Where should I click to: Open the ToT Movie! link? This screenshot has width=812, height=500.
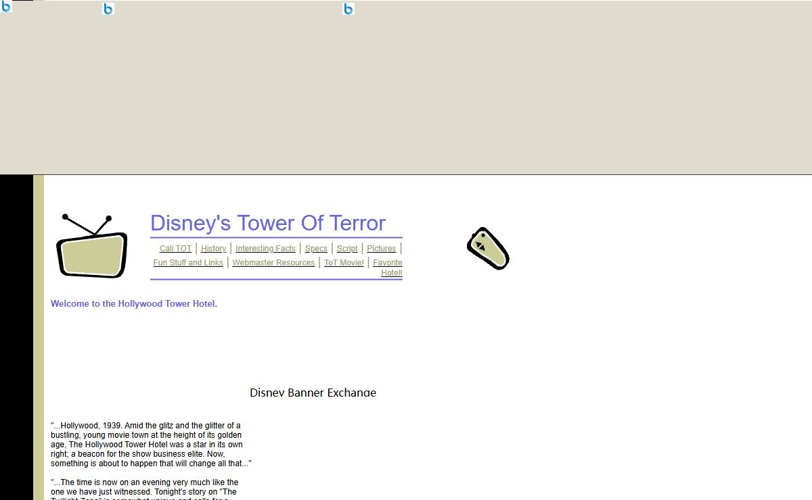click(x=344, y=263)
